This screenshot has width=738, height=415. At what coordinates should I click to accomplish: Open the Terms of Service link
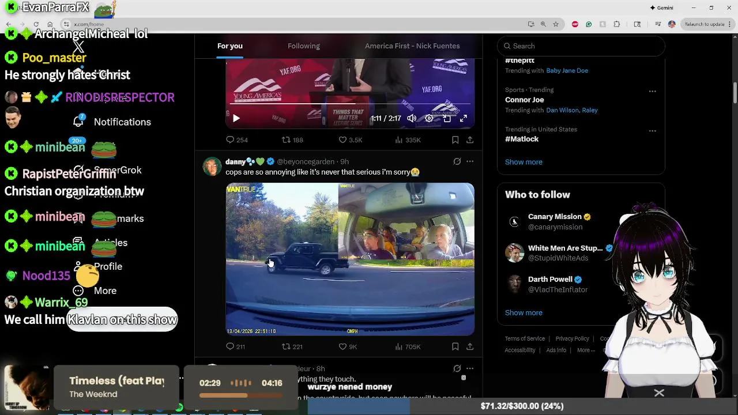525,339
